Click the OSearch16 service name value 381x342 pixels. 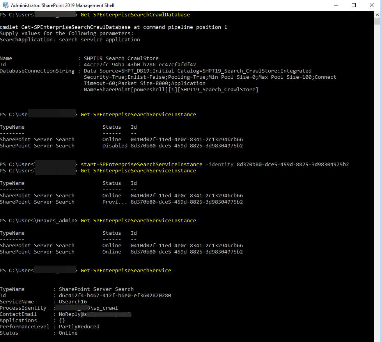[x=73, y=302]
